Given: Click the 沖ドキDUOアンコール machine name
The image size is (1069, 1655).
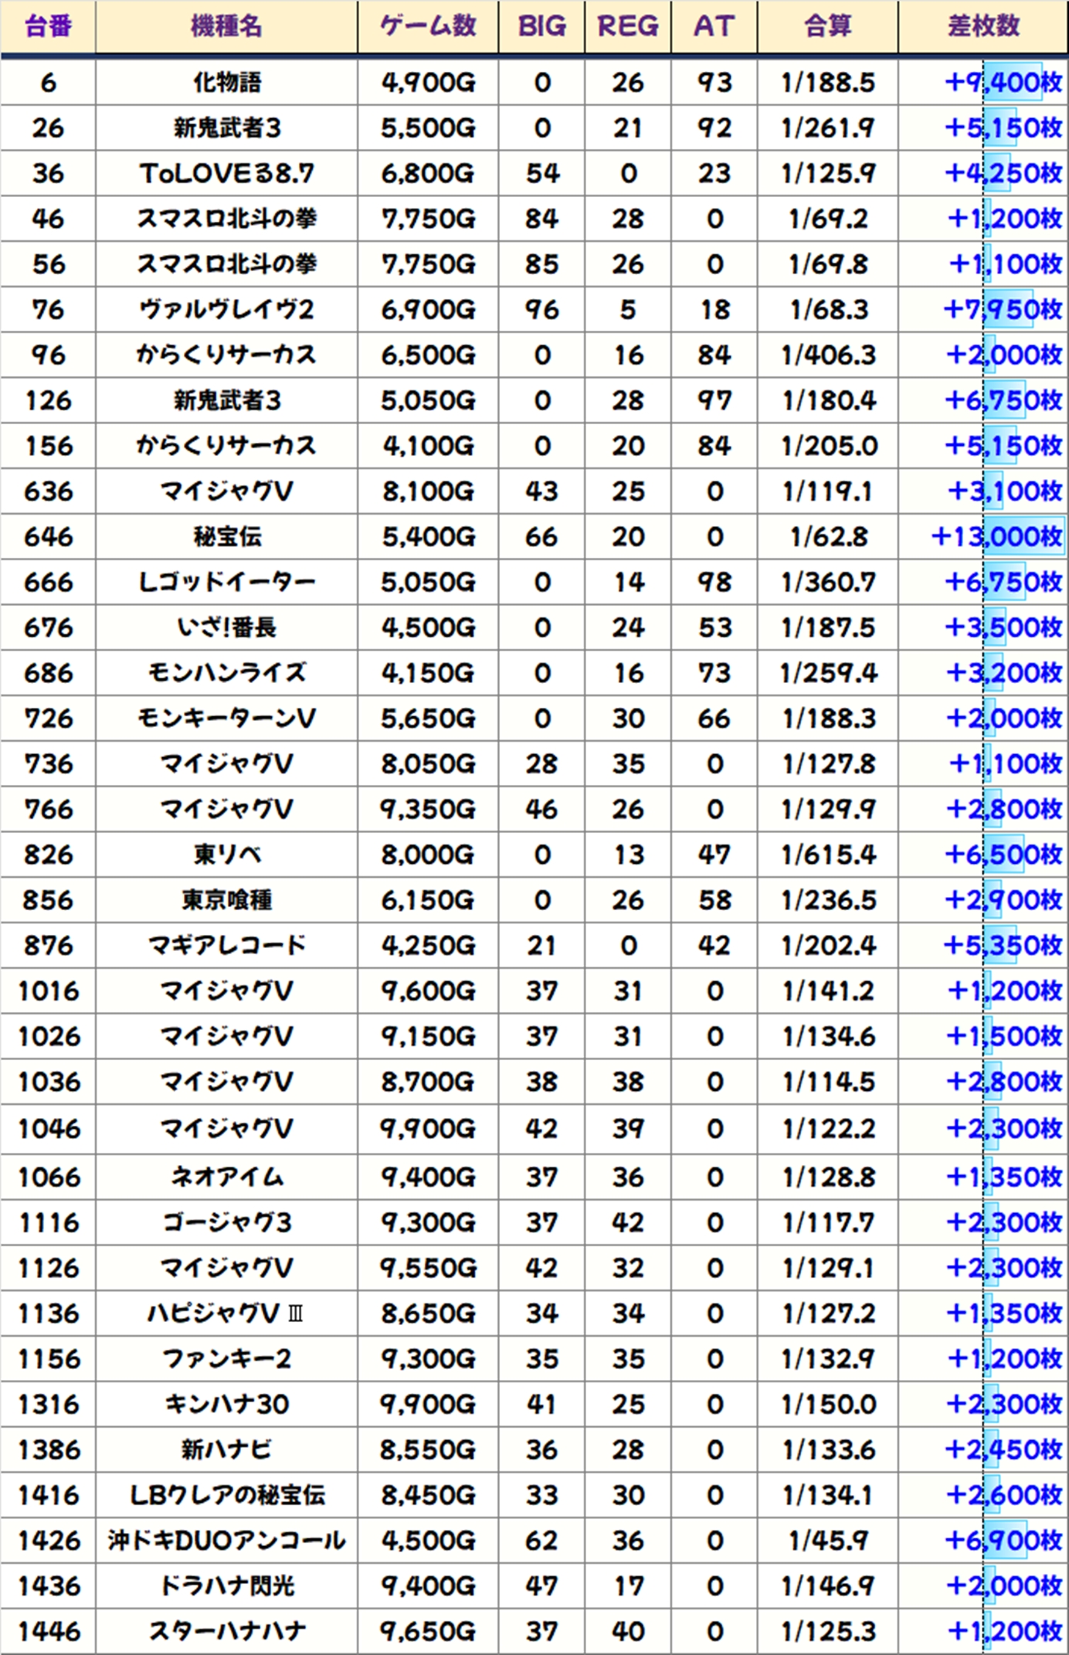Looking at the screenshot, I should click(226, 1540).
